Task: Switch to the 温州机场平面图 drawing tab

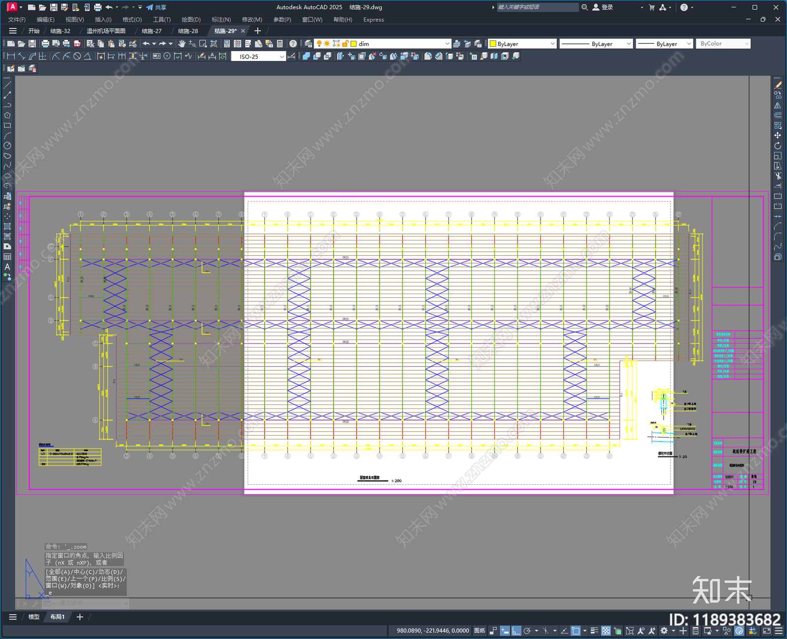Action: click(106, 31)
